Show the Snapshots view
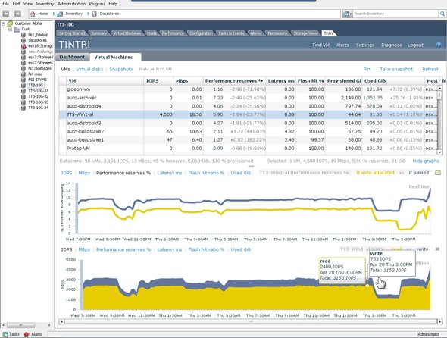Image resolution: width=447 pixels, height=338 pixels. [x=121, y=69]
